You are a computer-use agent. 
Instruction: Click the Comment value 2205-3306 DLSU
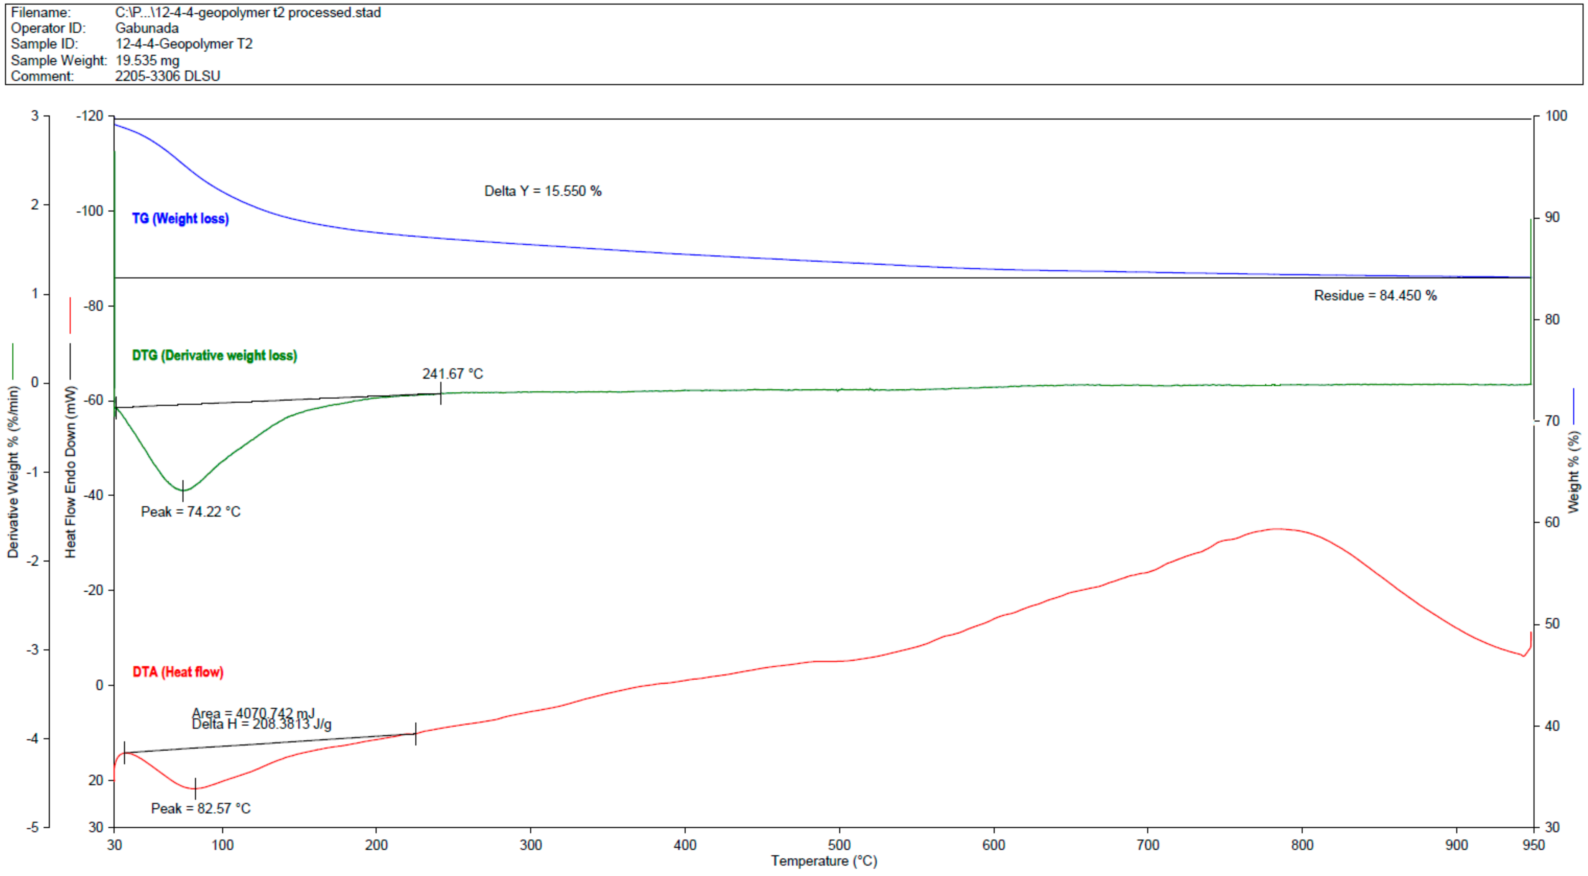[168, 76]
